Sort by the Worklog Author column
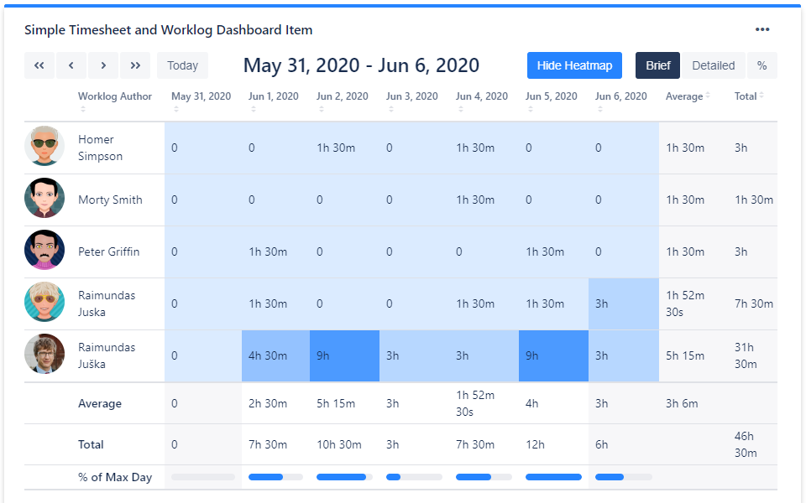 coord(115,96)
